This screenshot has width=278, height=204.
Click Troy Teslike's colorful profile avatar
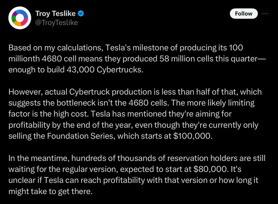(20, 18)
